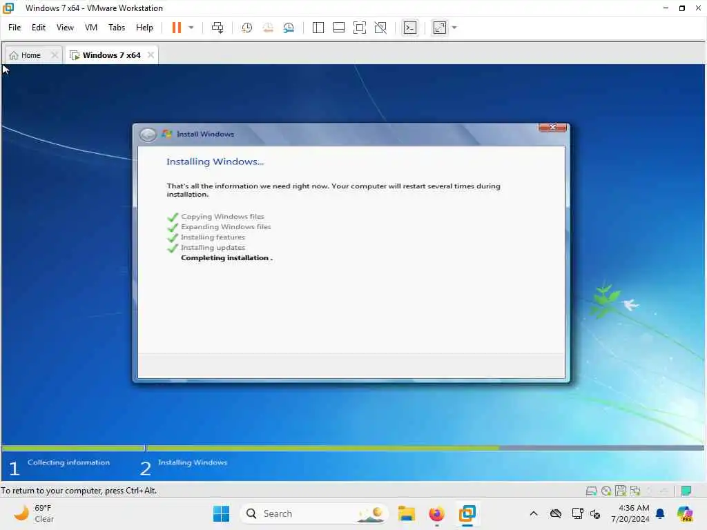Click the hard disk device status icon
This screenshot has width=707, height=530.
click(x=591, y=491)
